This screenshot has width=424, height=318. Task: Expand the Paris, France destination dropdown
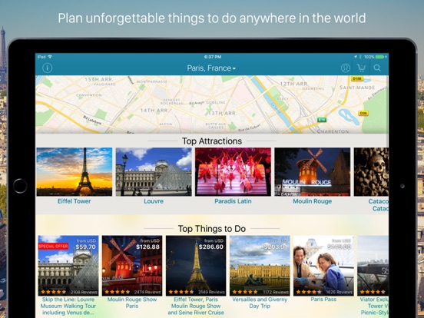click(x=211, y=68)
